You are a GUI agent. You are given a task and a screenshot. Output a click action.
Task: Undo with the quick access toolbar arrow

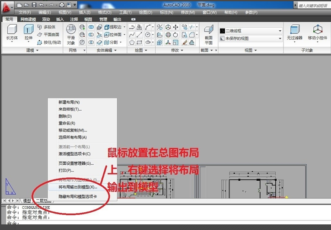41,5
